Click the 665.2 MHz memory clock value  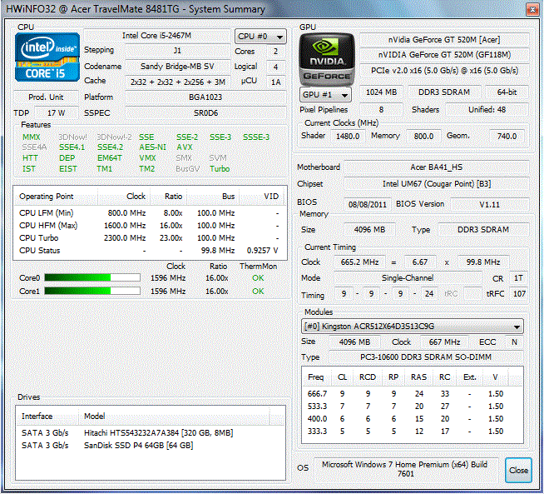click(x=359, y=262)
